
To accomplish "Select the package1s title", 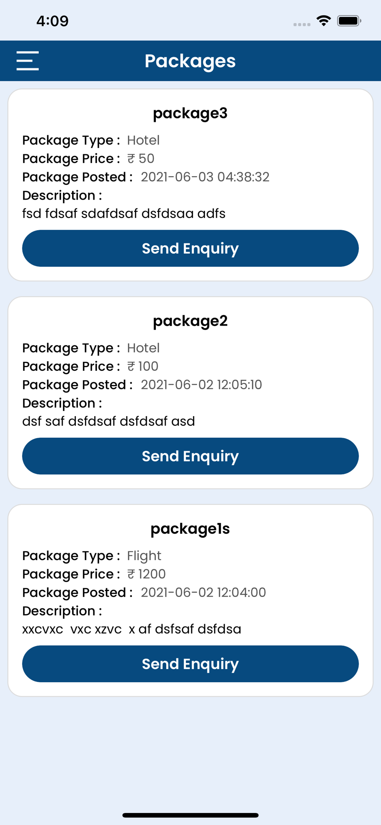I will click(190, 529).
